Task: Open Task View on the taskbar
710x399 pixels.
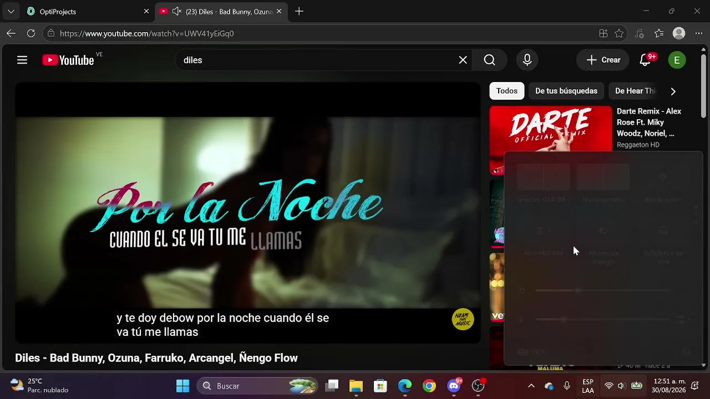Action: [x=332, y=386]
